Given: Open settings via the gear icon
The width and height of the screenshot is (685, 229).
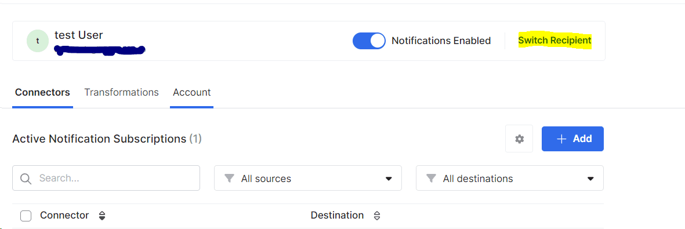Looking at the screenshot, I should pyautogui.click(x=519, y=139).
